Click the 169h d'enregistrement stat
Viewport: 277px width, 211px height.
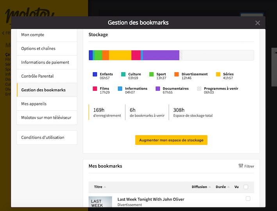(x=107, y=112)
